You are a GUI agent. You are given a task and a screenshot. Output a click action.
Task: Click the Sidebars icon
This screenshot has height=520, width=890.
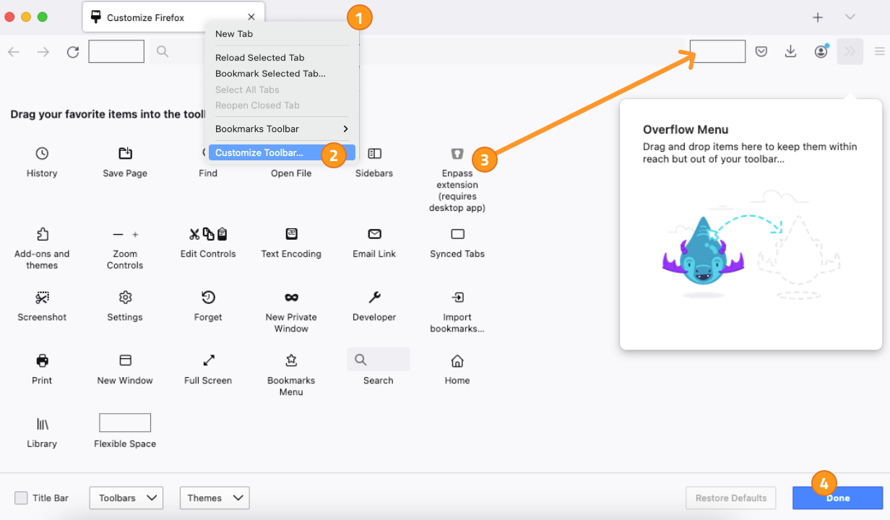pyautogui.click(x=374, y=153)
